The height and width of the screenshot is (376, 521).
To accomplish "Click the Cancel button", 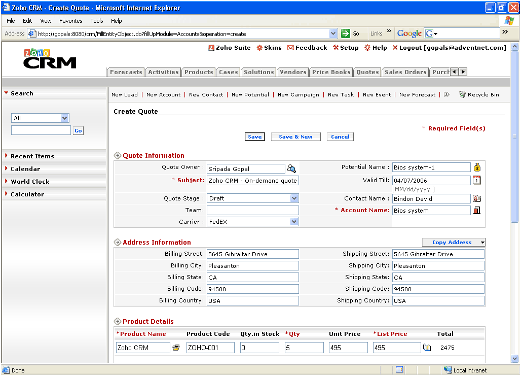I will [x=340, y=137].
